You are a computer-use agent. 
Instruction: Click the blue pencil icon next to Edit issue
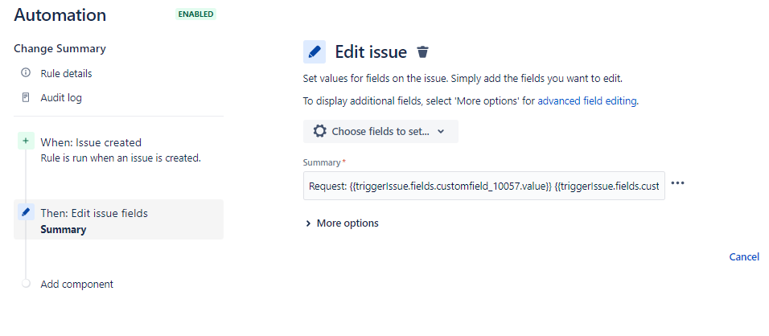pyautogui.click(x=315, y=52)
